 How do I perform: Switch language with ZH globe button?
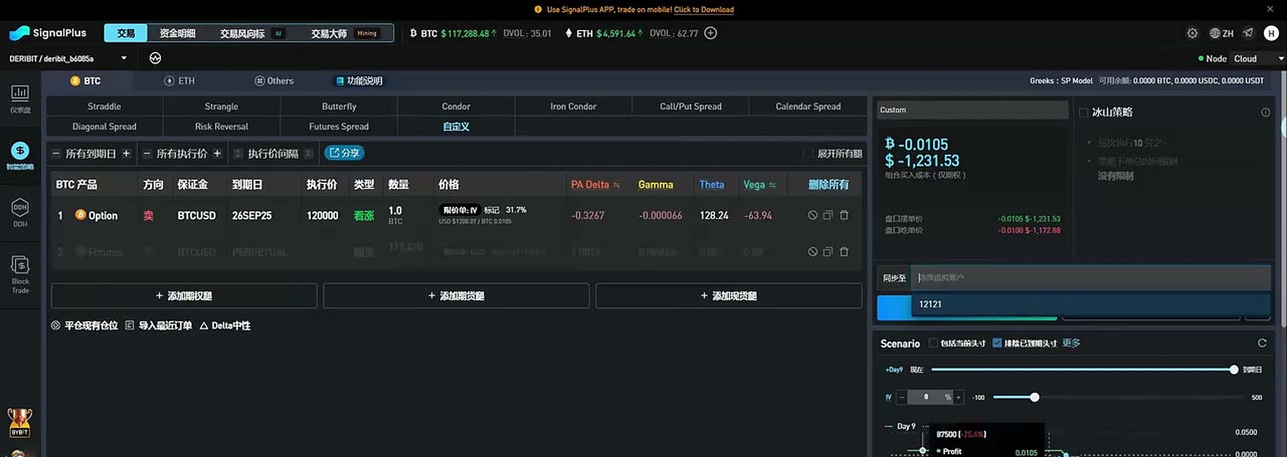1222,33
